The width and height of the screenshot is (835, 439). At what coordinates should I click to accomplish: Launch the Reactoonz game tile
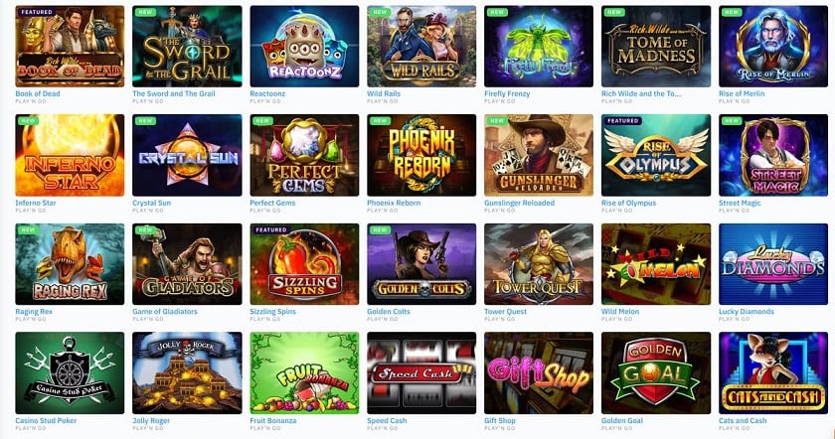point(304,47)
